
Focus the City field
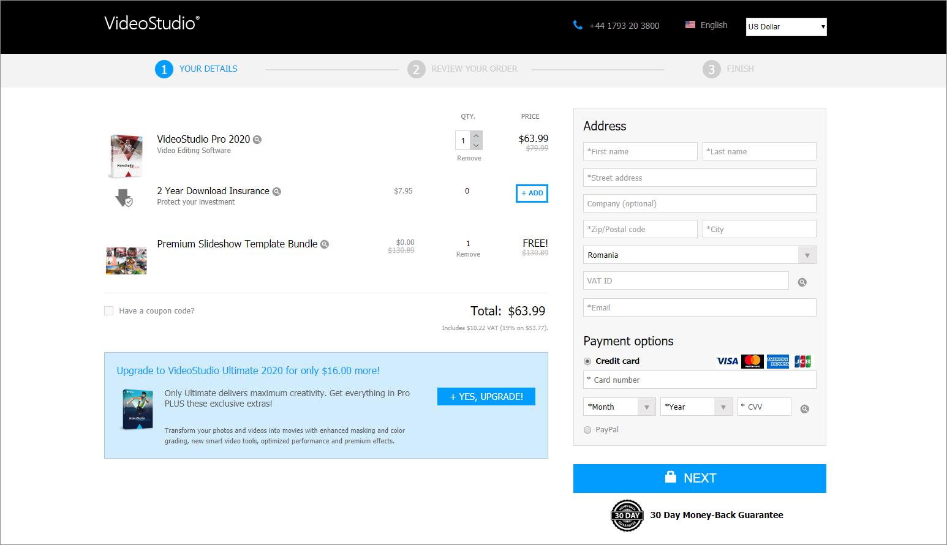pos(760,229)
